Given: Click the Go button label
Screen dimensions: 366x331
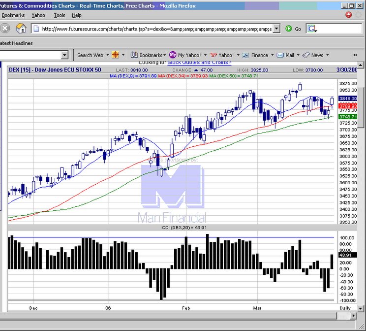Looking at the screenshot, I should pyautogui.click(x=298, y=29).
